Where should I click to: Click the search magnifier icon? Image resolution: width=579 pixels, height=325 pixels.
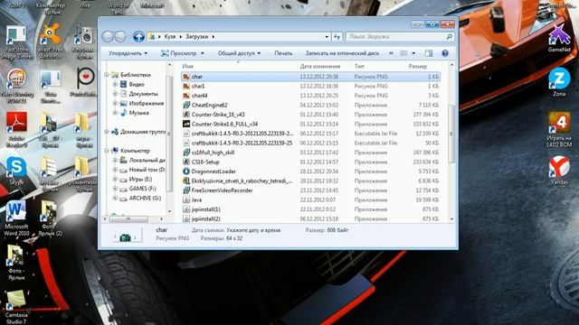(x=449, y=36)
